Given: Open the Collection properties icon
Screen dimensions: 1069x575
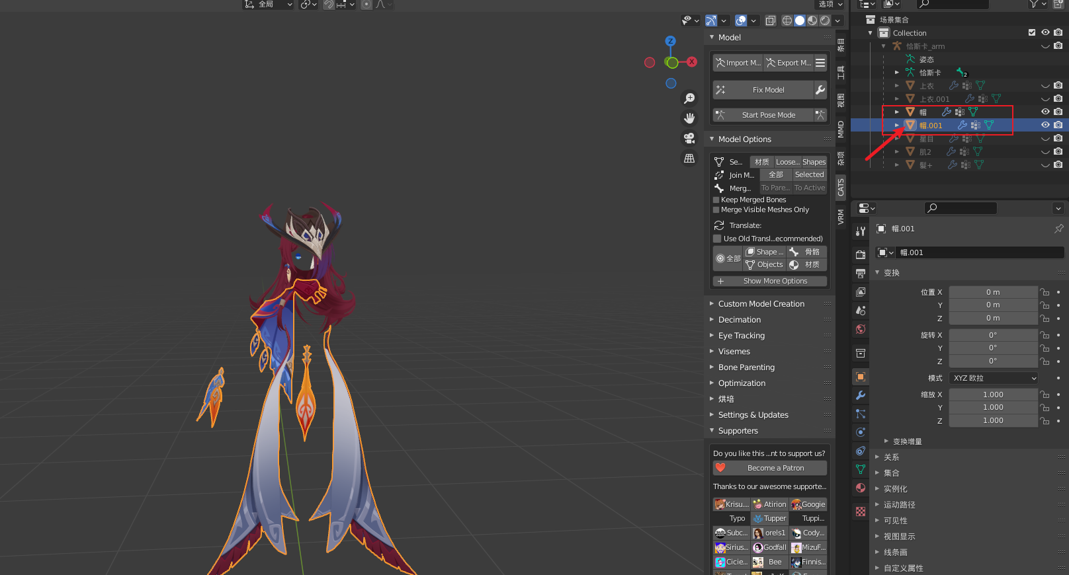Looking at the screenshot, I should (860, 353).
